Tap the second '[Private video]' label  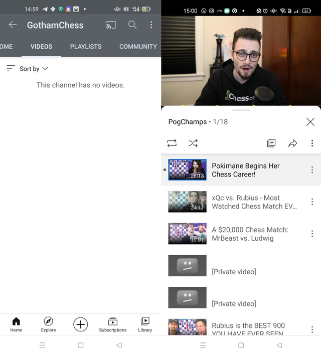point(234,303)
